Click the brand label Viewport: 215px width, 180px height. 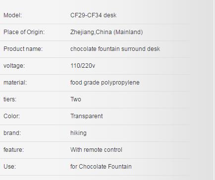[12, 133]
